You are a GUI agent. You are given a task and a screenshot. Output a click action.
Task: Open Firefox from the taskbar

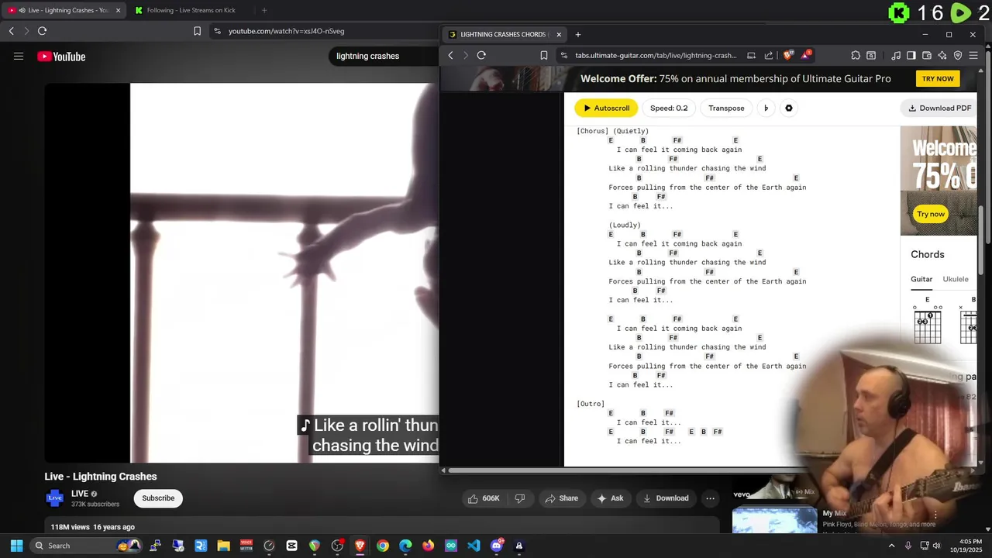(429, 546)
